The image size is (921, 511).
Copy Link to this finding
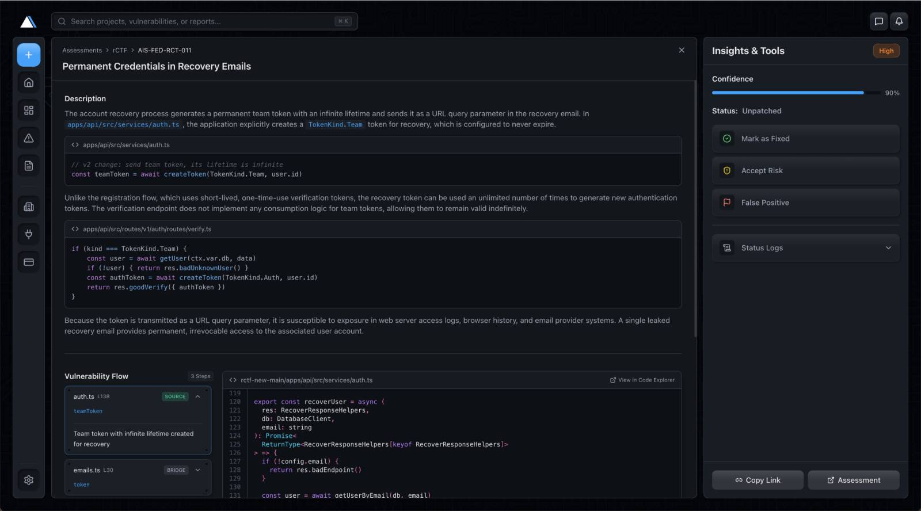coord(758,480)
